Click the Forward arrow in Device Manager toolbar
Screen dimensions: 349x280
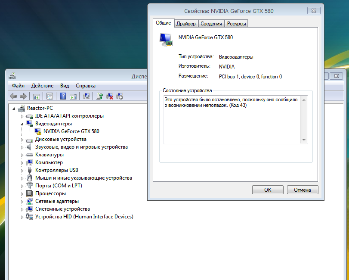(23, 96)
